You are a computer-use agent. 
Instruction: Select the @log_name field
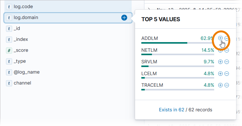[x=27, y=72]
